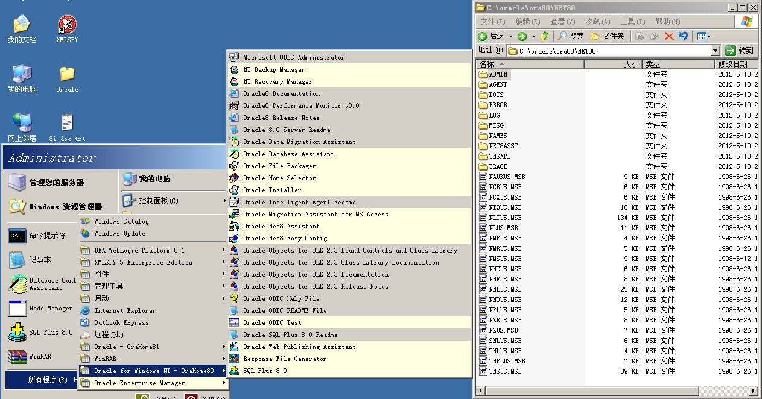Open the 查看(V) menu in Explorer
The height and width of the screenshot is (399, 762).
click(x=562, y=22)
